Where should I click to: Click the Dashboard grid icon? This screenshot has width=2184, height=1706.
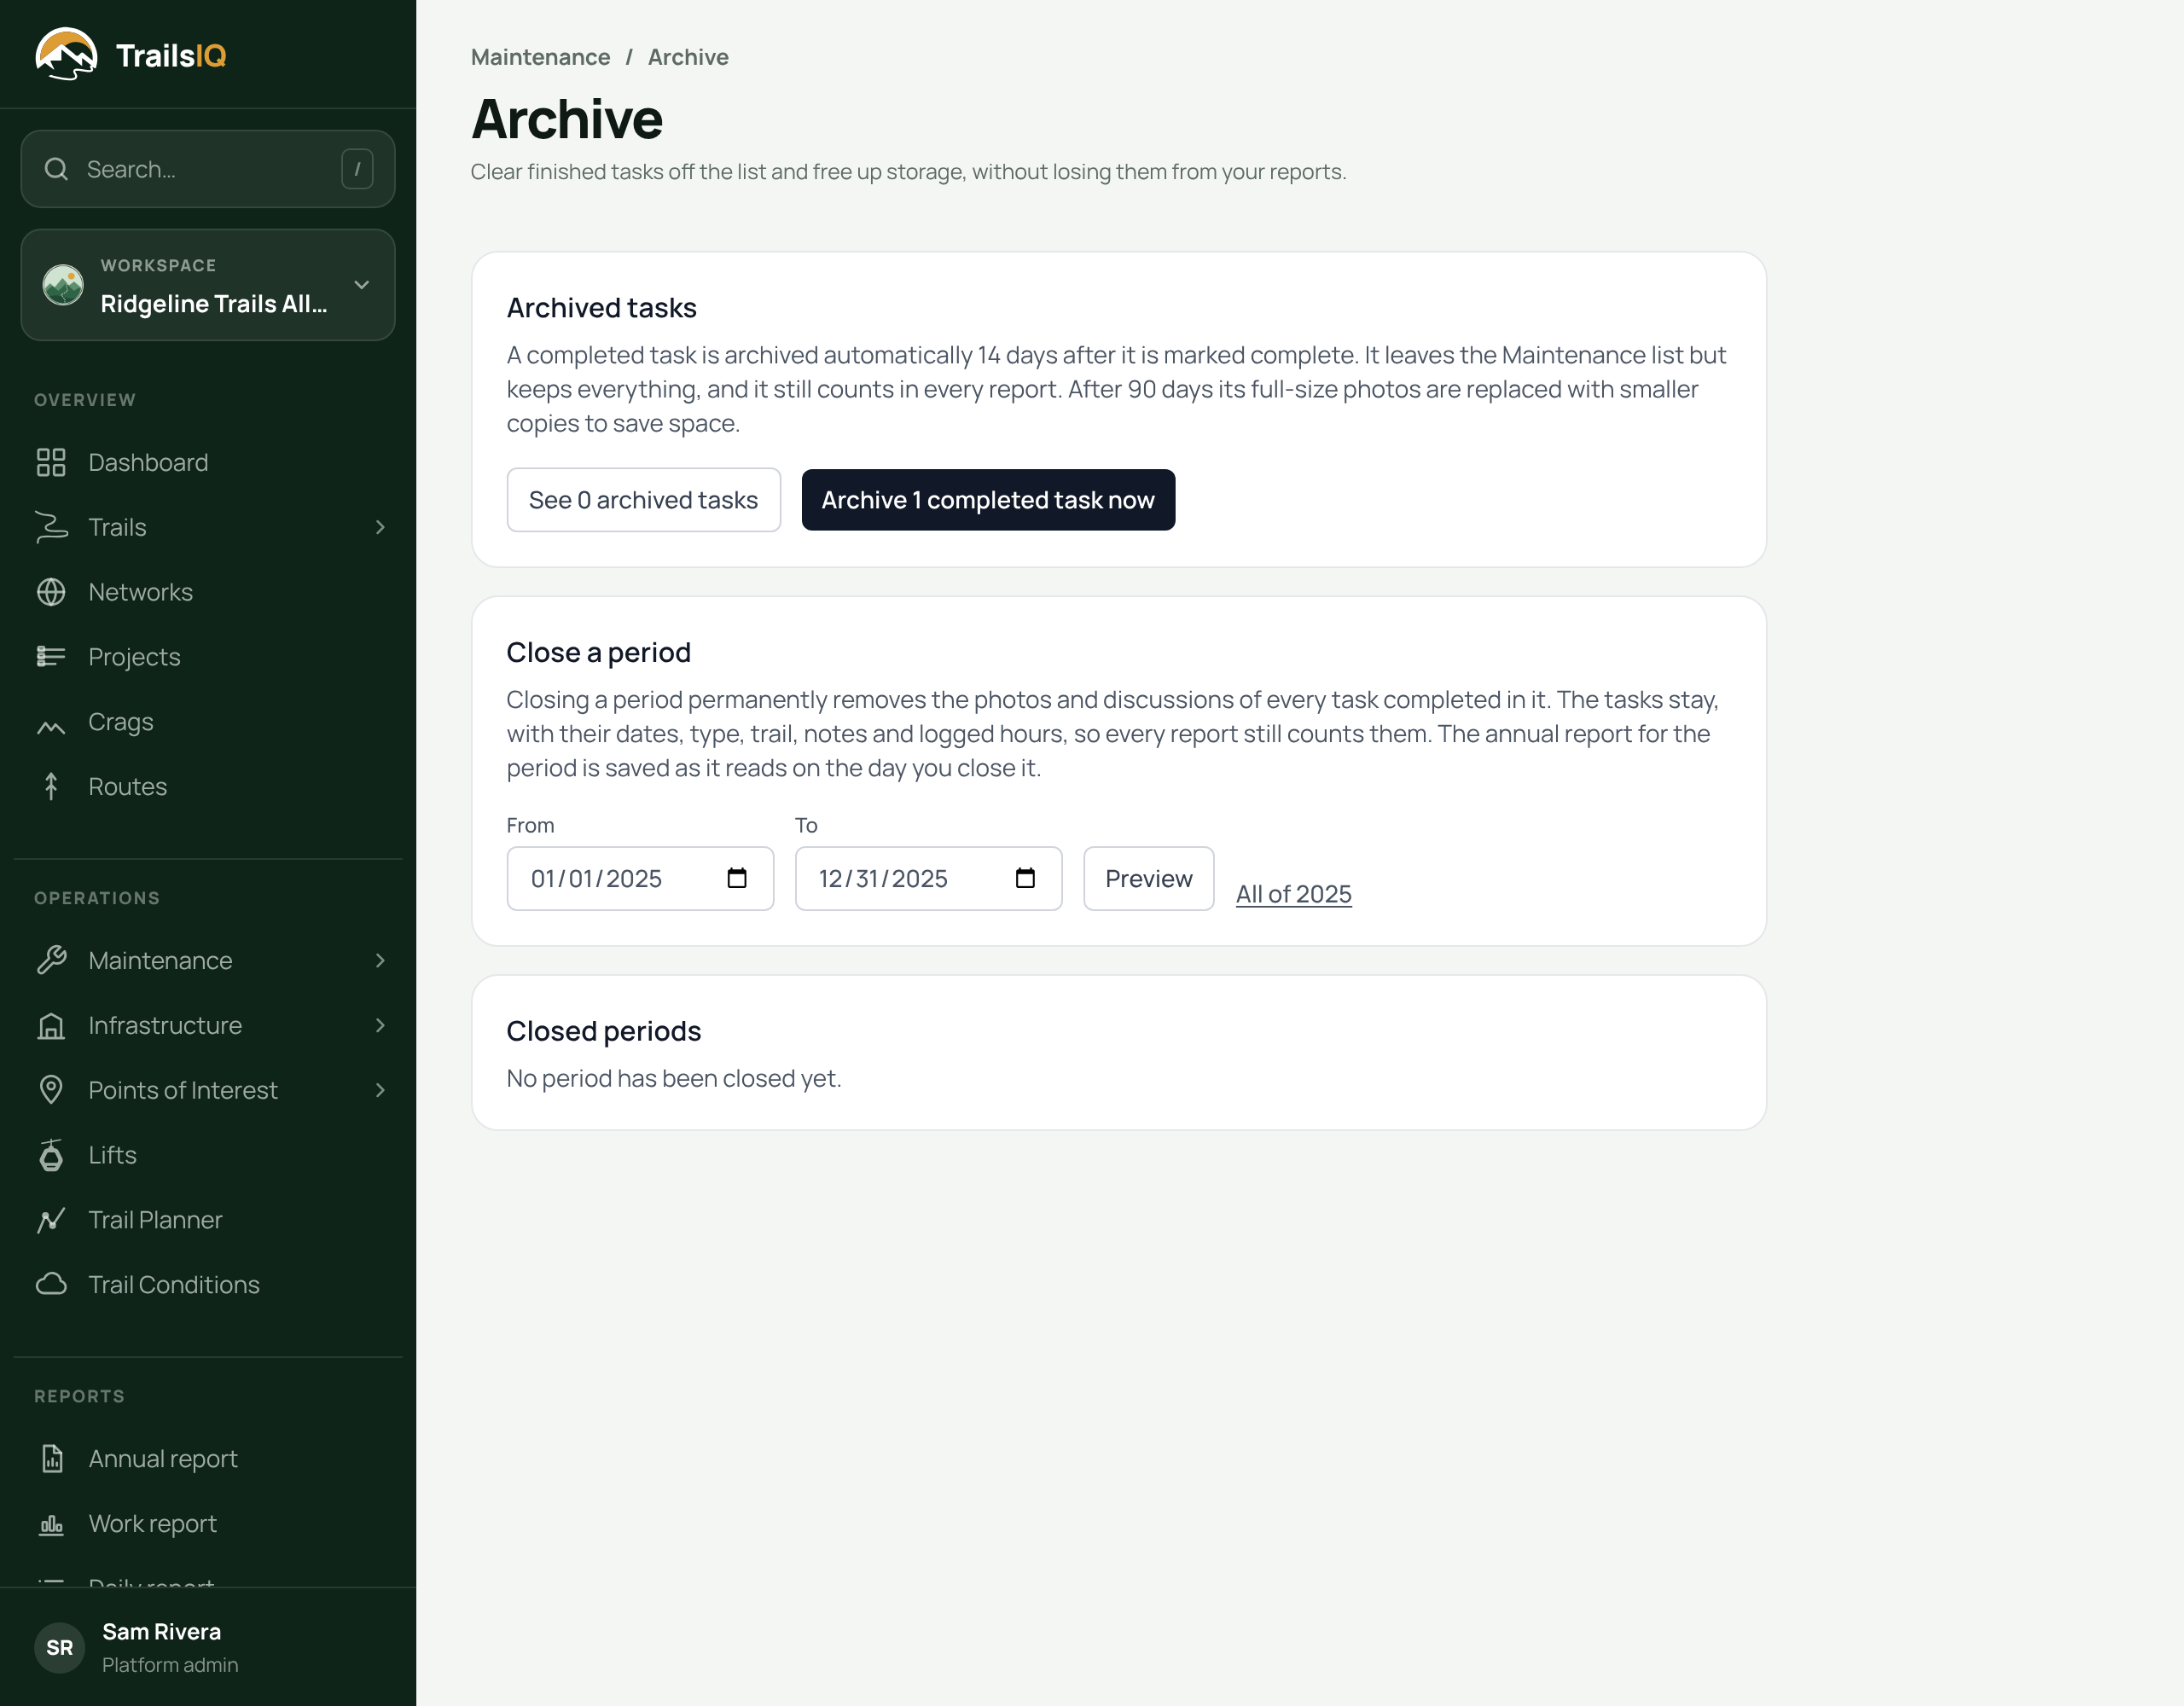(51, 462)
